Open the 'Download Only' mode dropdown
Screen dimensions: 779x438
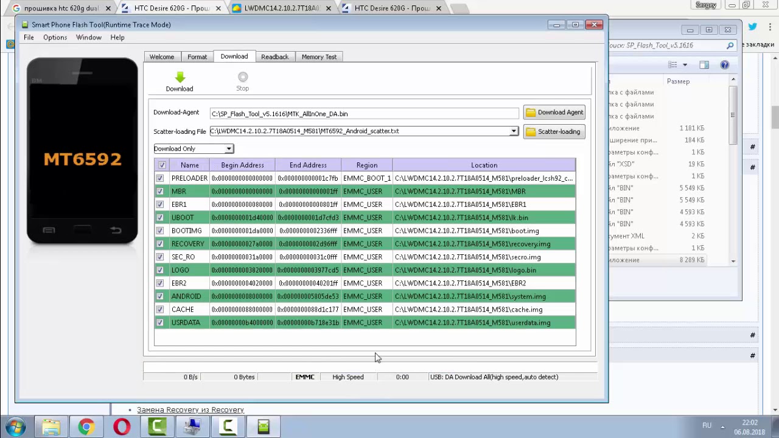pyautogui.click(x=193, y=148)
